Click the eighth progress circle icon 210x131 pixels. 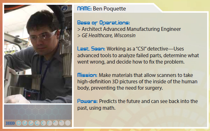coord(62,123)
